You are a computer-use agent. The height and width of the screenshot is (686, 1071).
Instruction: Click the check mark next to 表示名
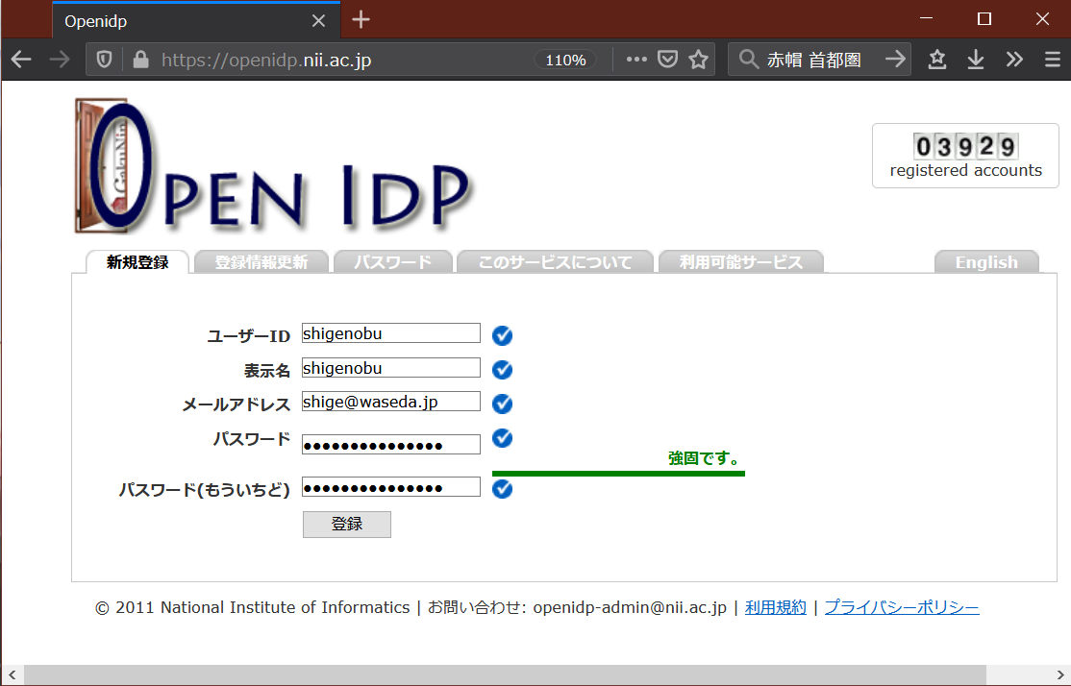[502, 369]
